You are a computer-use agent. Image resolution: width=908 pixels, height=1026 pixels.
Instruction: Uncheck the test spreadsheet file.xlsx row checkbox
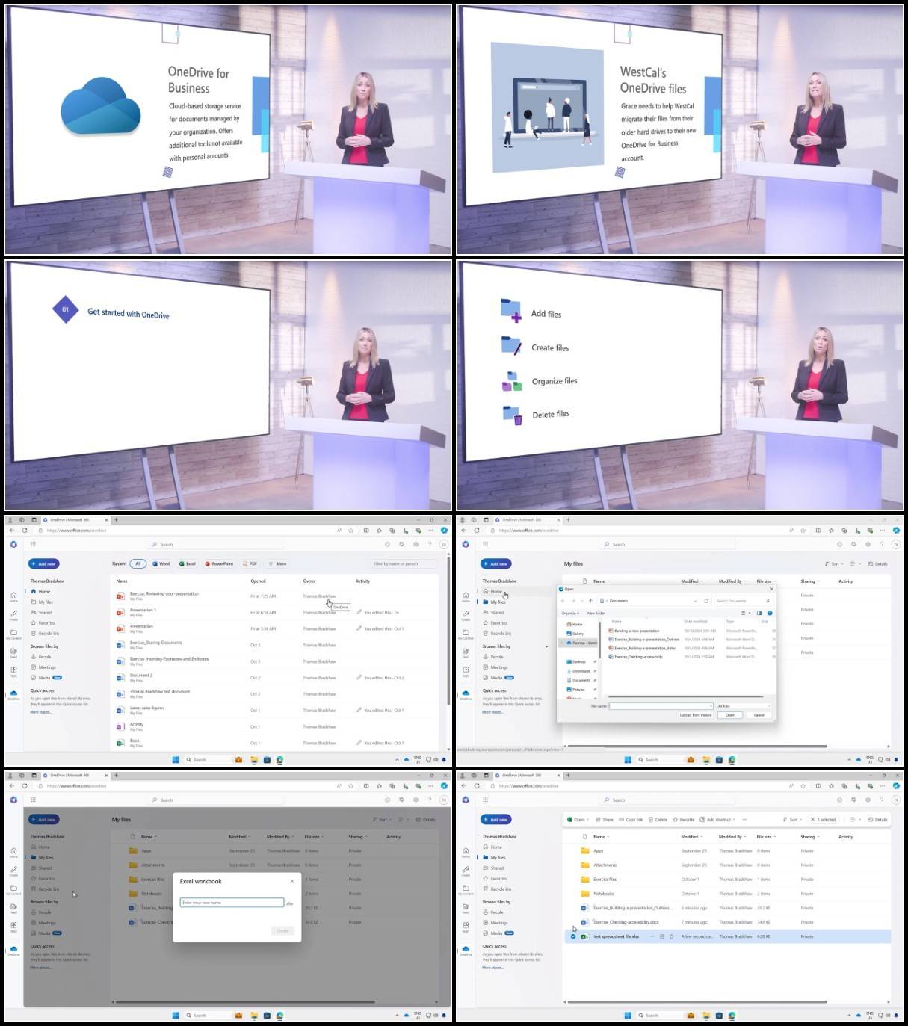coord(573,936)
